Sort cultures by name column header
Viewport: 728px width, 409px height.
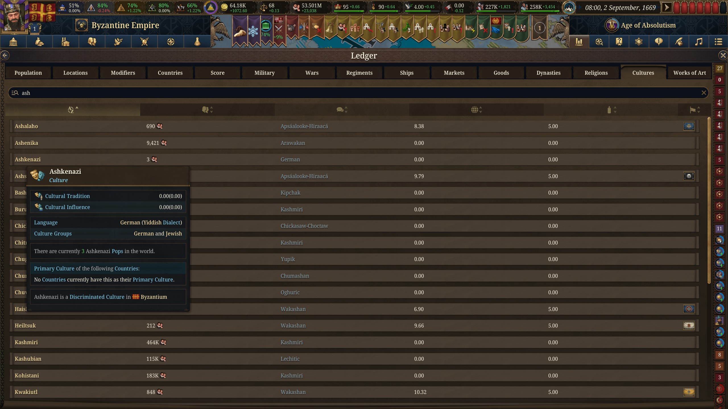(x=73, y=110)
